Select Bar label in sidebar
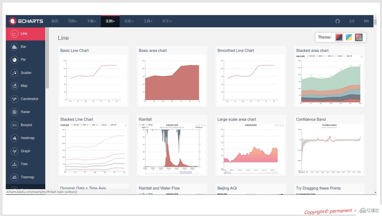The height and width of the screenshot is (216, 382). click(x=23, y=47)
